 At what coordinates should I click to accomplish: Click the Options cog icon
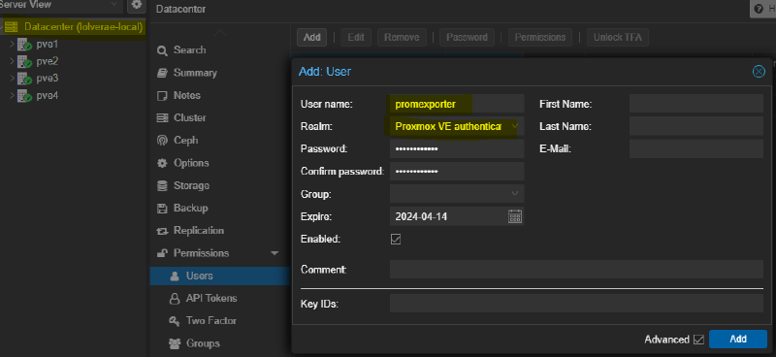(162, 163)
